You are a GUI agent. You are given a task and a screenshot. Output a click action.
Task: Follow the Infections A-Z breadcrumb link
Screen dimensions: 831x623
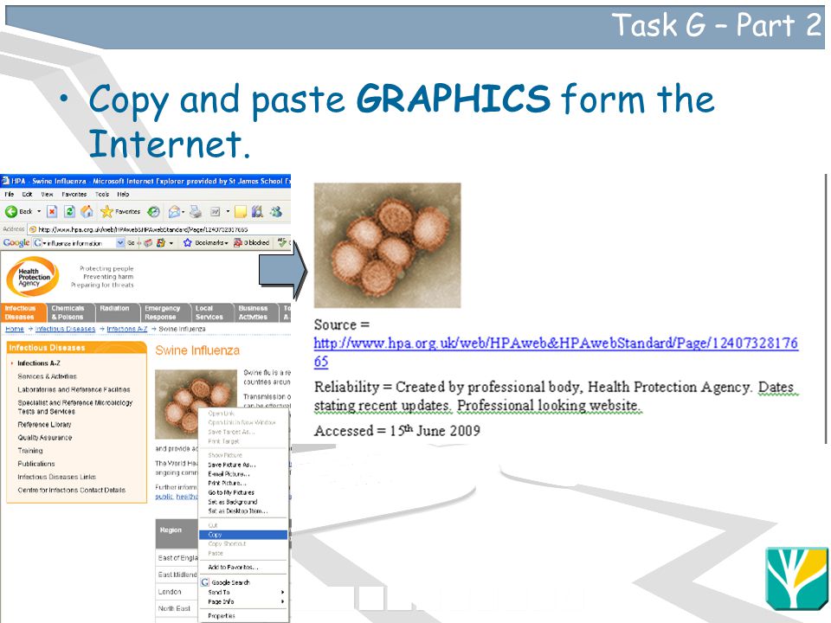tap(126, 329)
